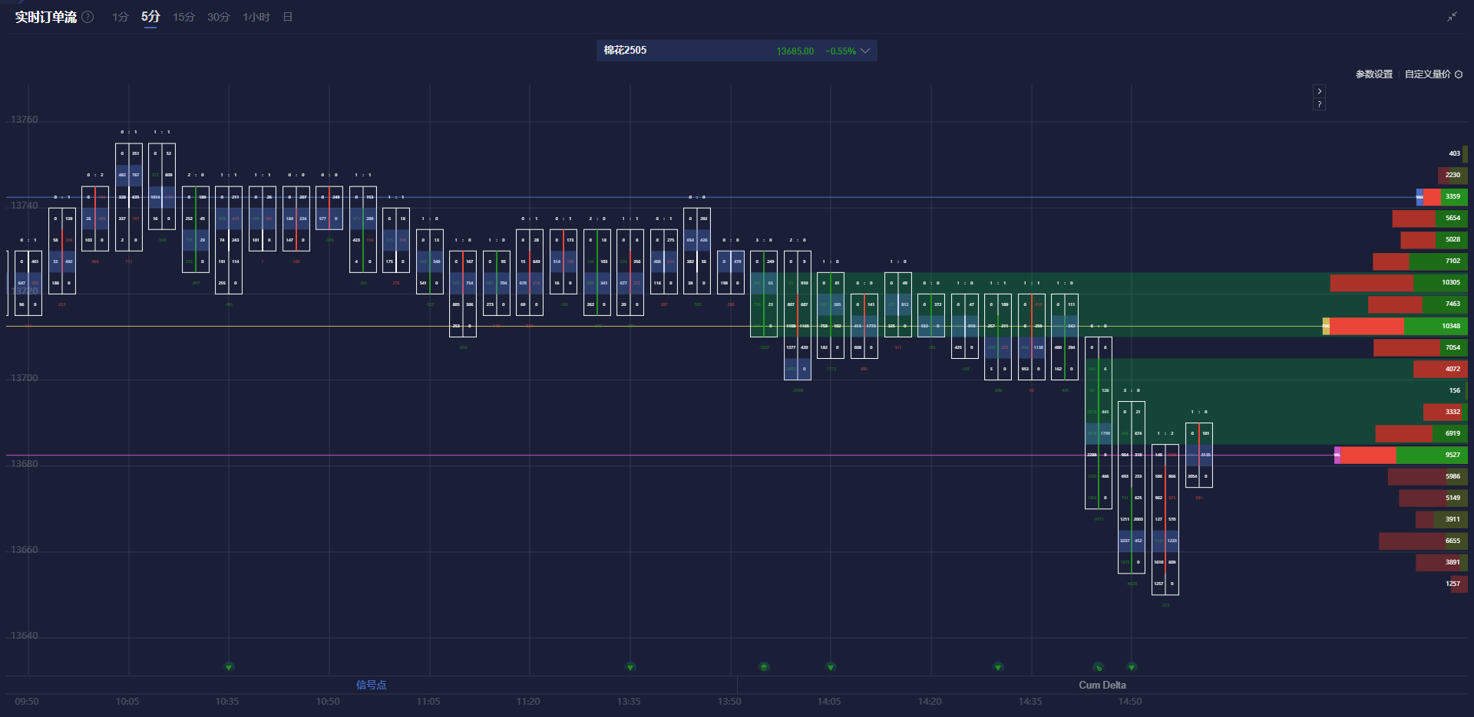Select the 1小时 timeframe label
This screenshot has height=717, width=1474.
[256, 16]
